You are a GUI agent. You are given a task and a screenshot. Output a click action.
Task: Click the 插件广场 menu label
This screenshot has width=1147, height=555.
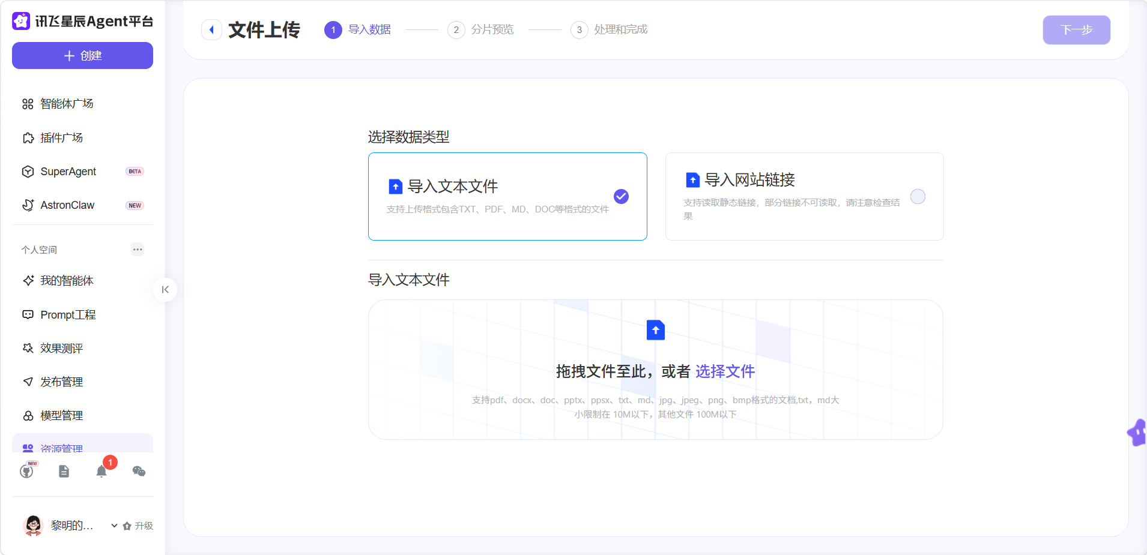click(x=61, y=138)
